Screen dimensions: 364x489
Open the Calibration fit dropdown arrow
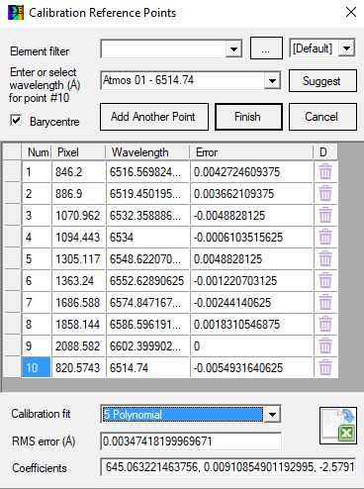click(x=272, y=414)
